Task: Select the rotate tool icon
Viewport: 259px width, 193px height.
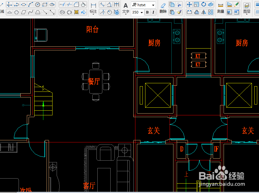Action: pos(204,4)
